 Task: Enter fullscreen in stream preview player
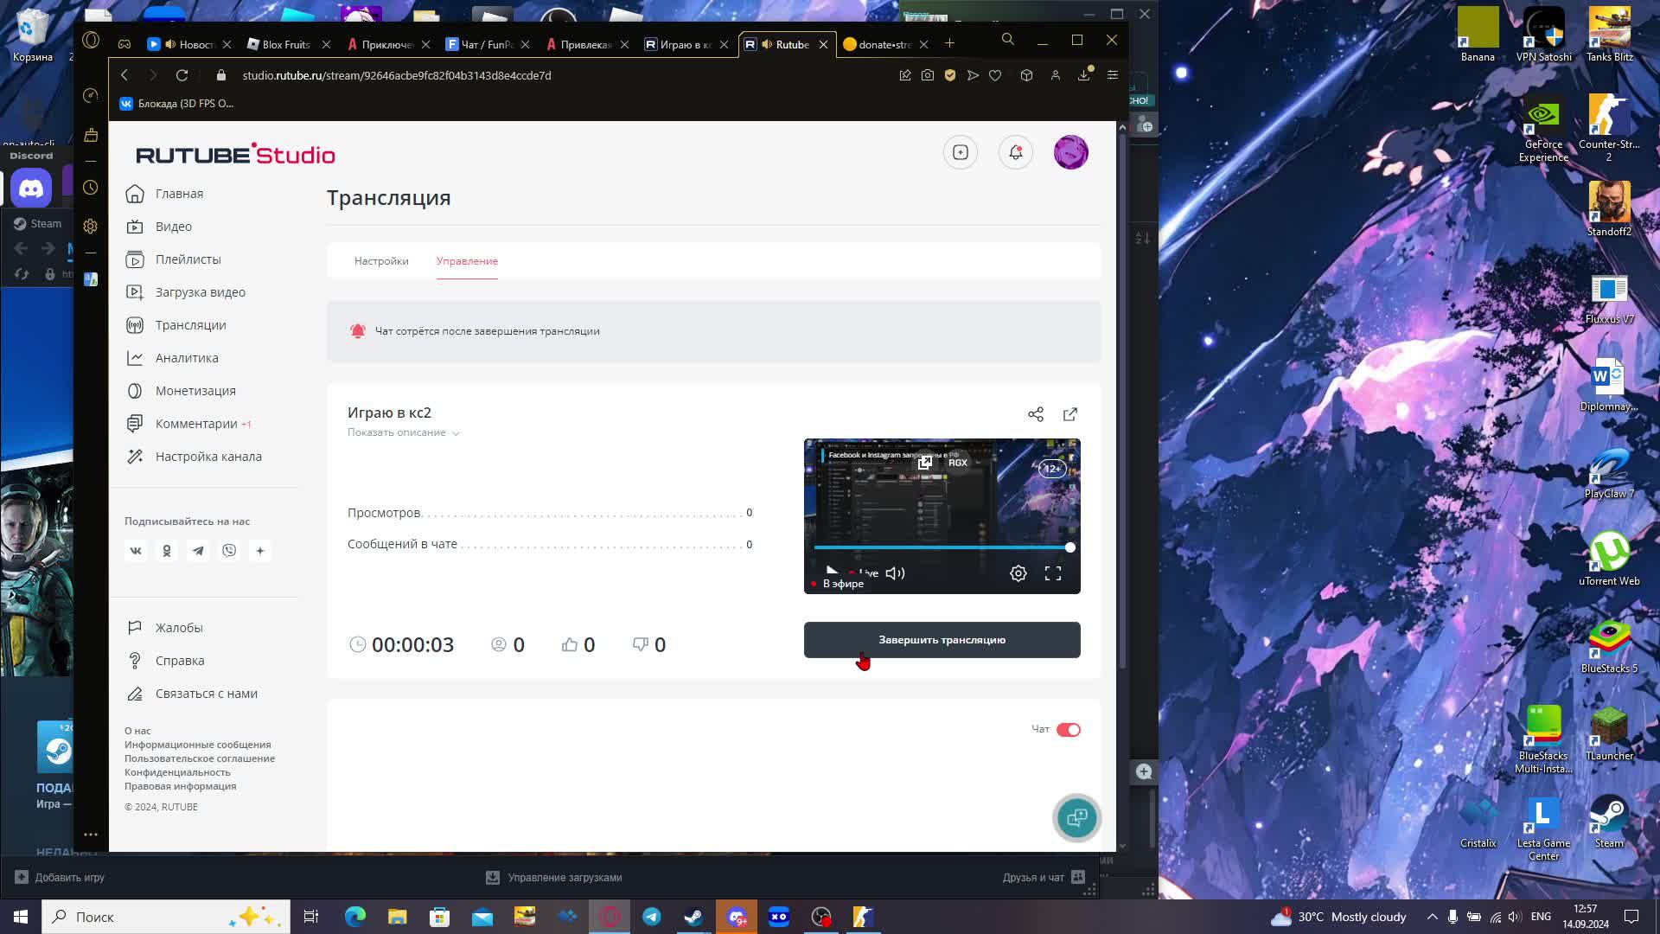tap(1053, 573)
